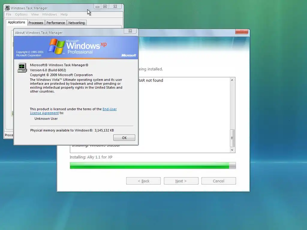
Task: Click OK in About Windows Task Manager
Action: [124, 138]
